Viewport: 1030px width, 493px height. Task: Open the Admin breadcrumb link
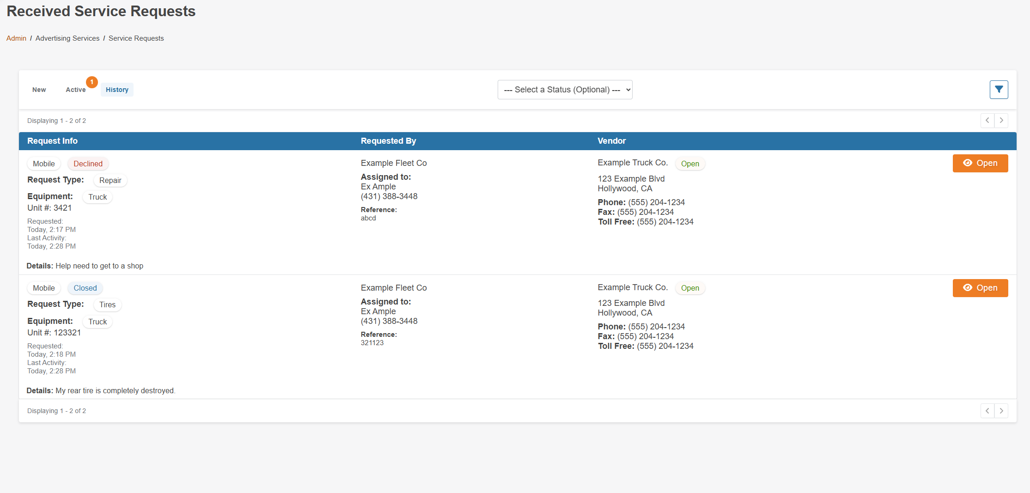16,38
